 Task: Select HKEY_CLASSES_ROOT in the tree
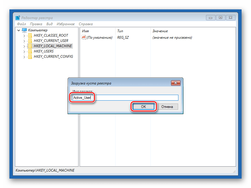tap(51, 35)
